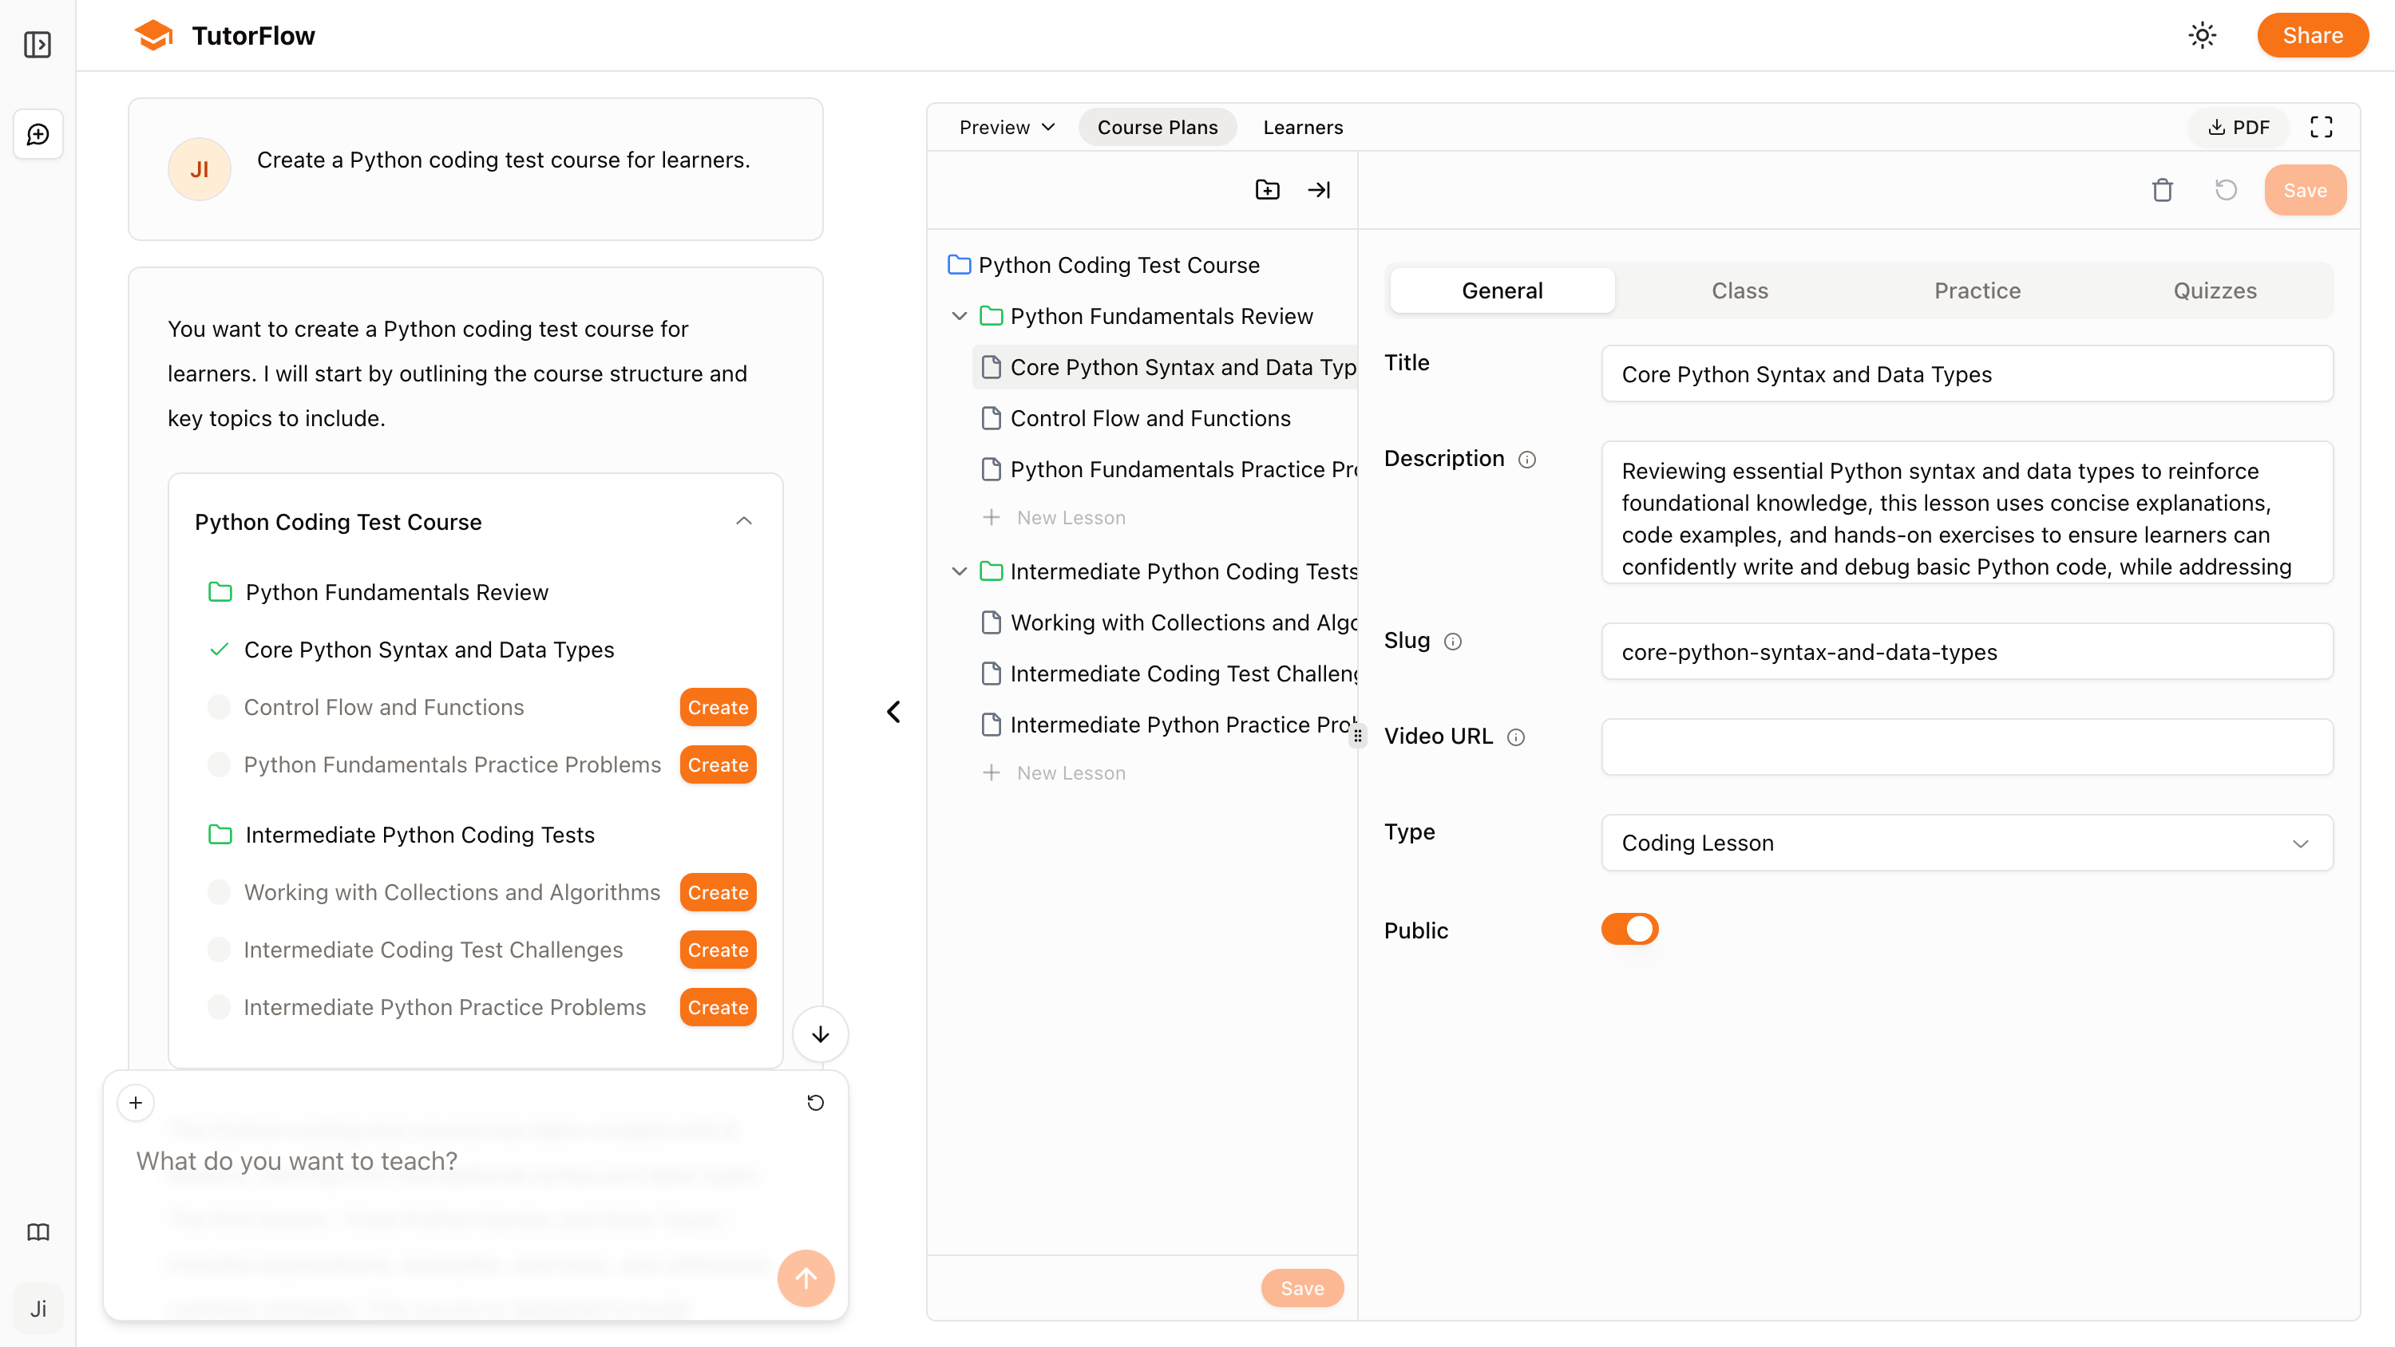Screen dimensions: 2395x1347
Task: Toggle the Public switch off
Action: pos(1629,929)
